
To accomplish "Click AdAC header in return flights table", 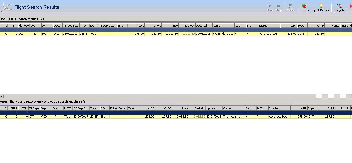I will (x=147, y=108).
